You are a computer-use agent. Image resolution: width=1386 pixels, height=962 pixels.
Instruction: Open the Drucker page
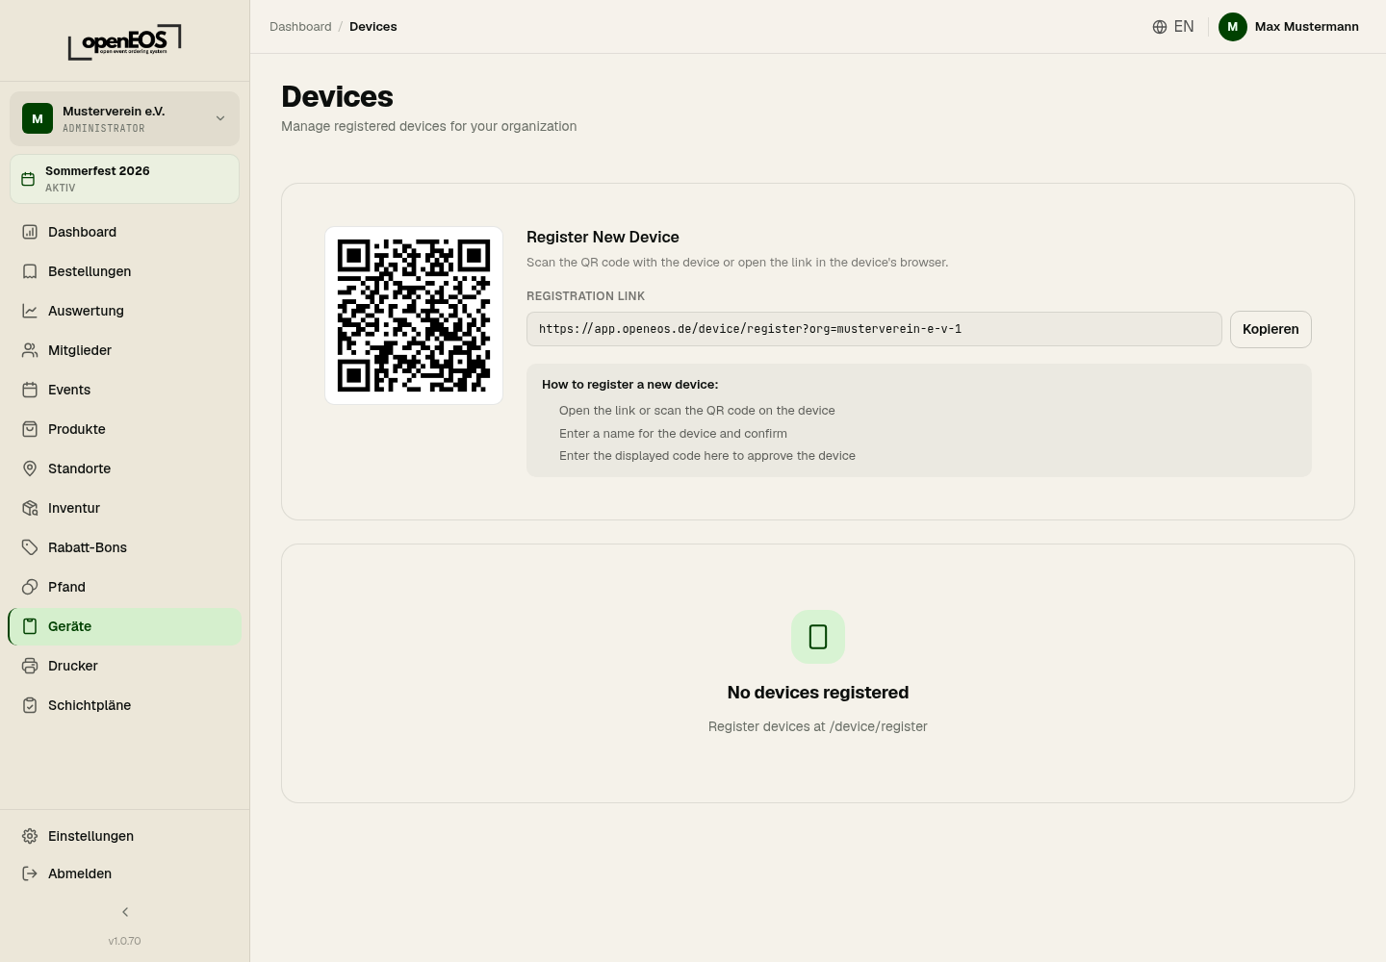coord(124,666)
